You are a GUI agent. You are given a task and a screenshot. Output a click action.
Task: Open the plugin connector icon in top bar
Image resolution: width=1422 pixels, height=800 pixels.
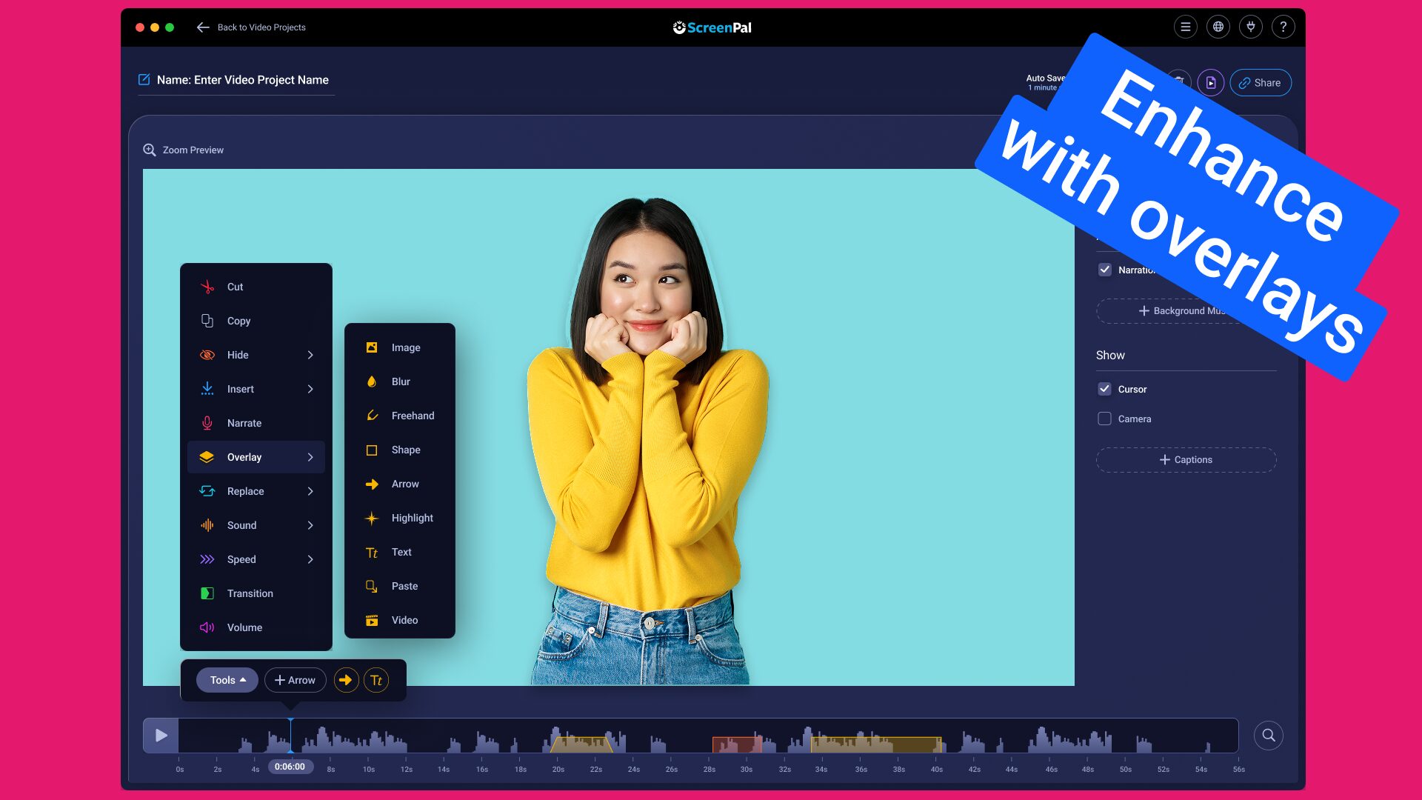click(1251, 27)
